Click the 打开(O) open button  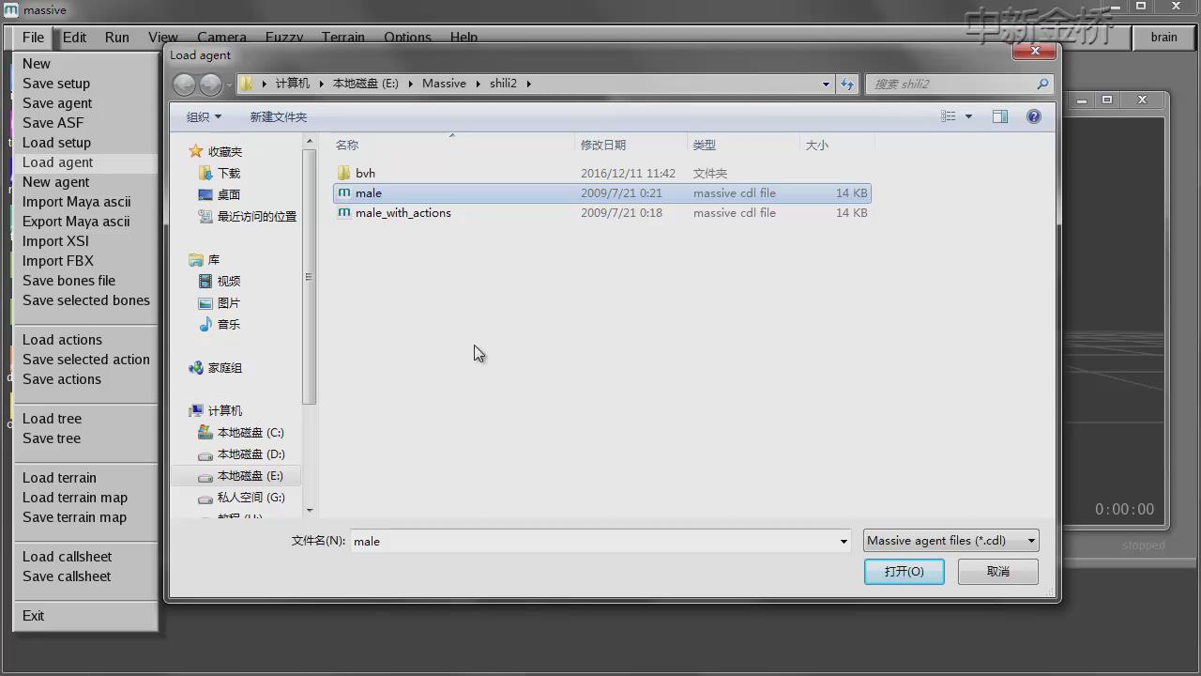[x=904, y=571]
